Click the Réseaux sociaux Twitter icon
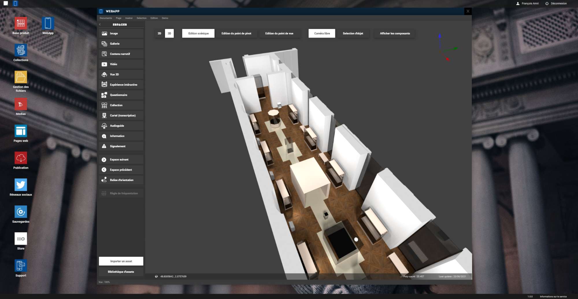The height and width of the screenshot is (299, 578). click(21, 185)
